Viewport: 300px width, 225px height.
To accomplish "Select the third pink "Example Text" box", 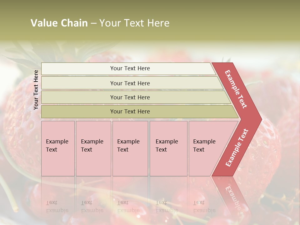I will [x=130, y=148].
